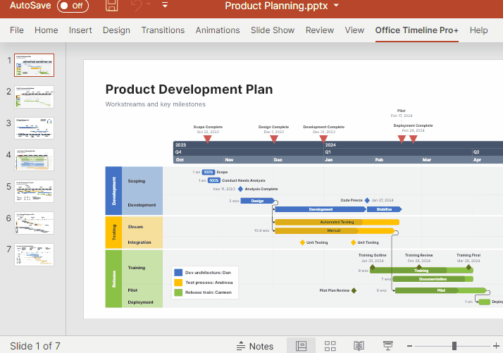Click the green Pilot task bar
Viewport: 503px width, 353px height.
[x=441, y=290]
